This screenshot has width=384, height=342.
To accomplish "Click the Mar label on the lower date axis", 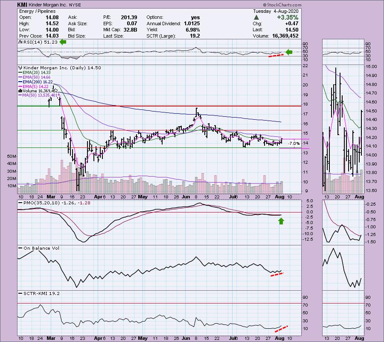I will click(51, 338).
